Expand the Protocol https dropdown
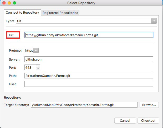 coord(31,50)
